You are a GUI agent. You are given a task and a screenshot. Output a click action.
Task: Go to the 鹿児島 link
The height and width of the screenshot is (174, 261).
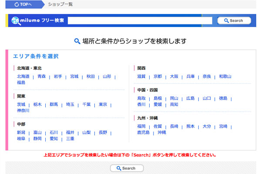click(143, 133)
